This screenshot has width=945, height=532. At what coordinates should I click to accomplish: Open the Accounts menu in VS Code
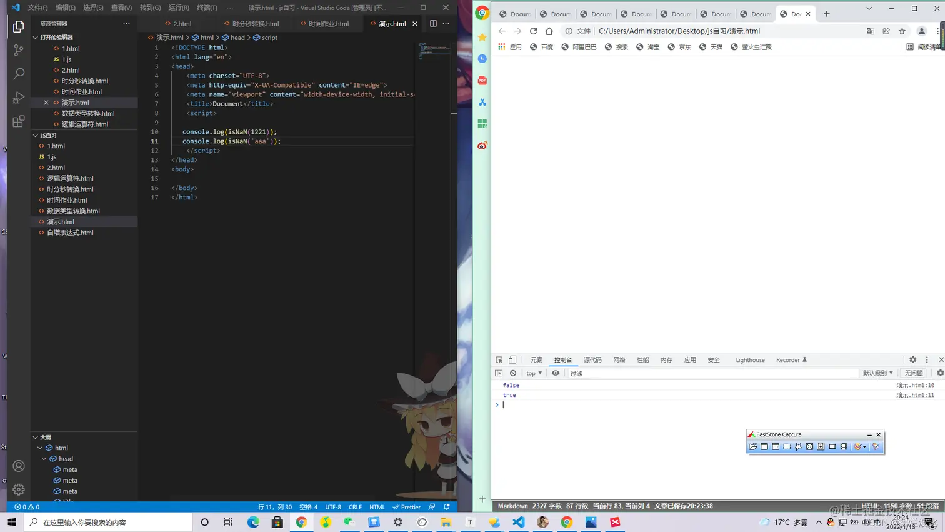[x=19, y=466]
